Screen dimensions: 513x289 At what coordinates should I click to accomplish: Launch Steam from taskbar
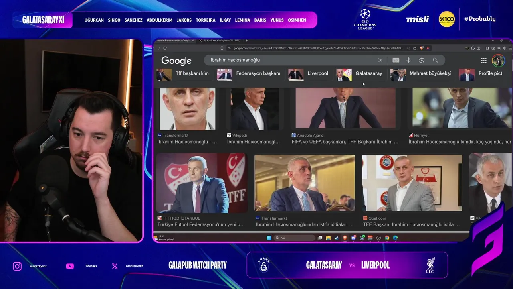tap(337, 238)
